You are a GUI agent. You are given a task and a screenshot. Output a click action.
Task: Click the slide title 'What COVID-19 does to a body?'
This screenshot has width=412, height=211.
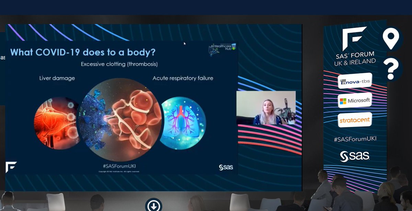tap(82, 52)
